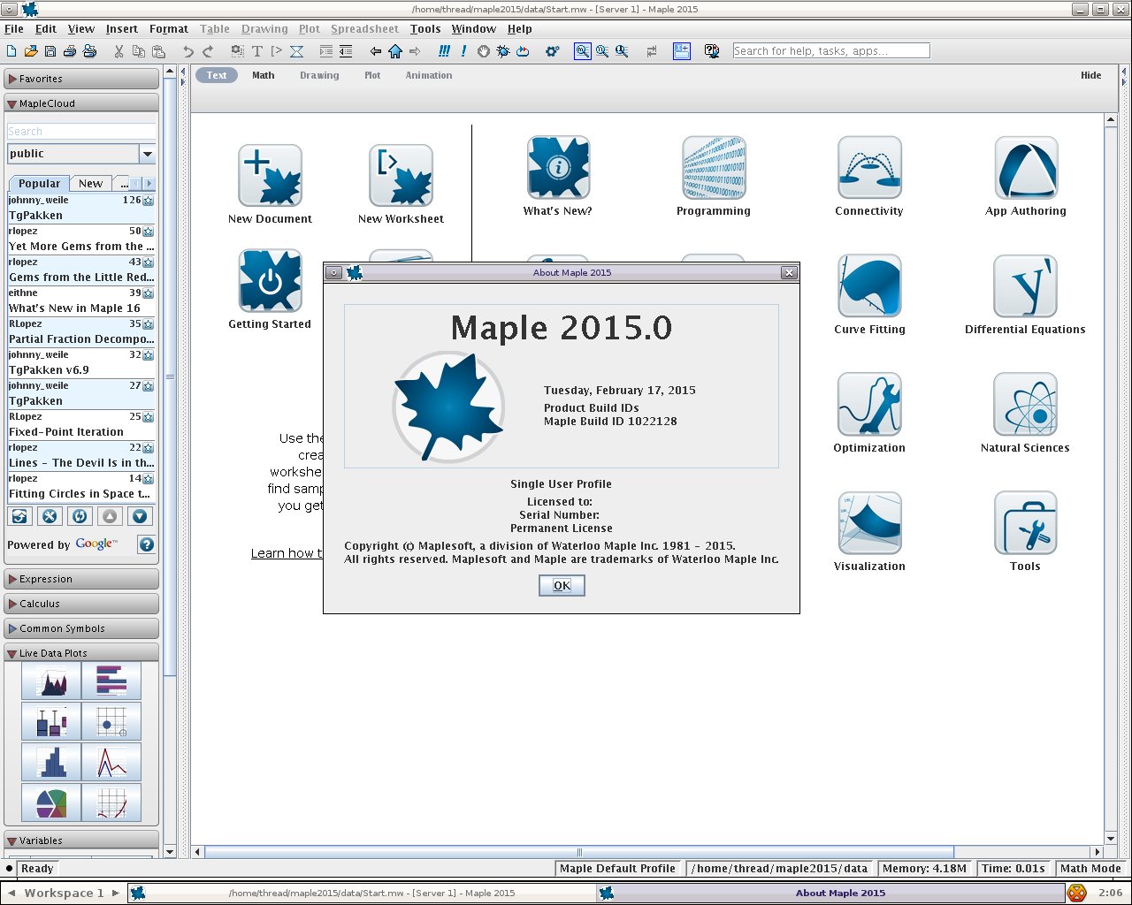Insert plain text with the T icon

(x=257, y=51)
